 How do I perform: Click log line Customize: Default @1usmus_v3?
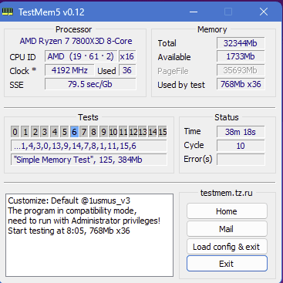click(69, 200)
